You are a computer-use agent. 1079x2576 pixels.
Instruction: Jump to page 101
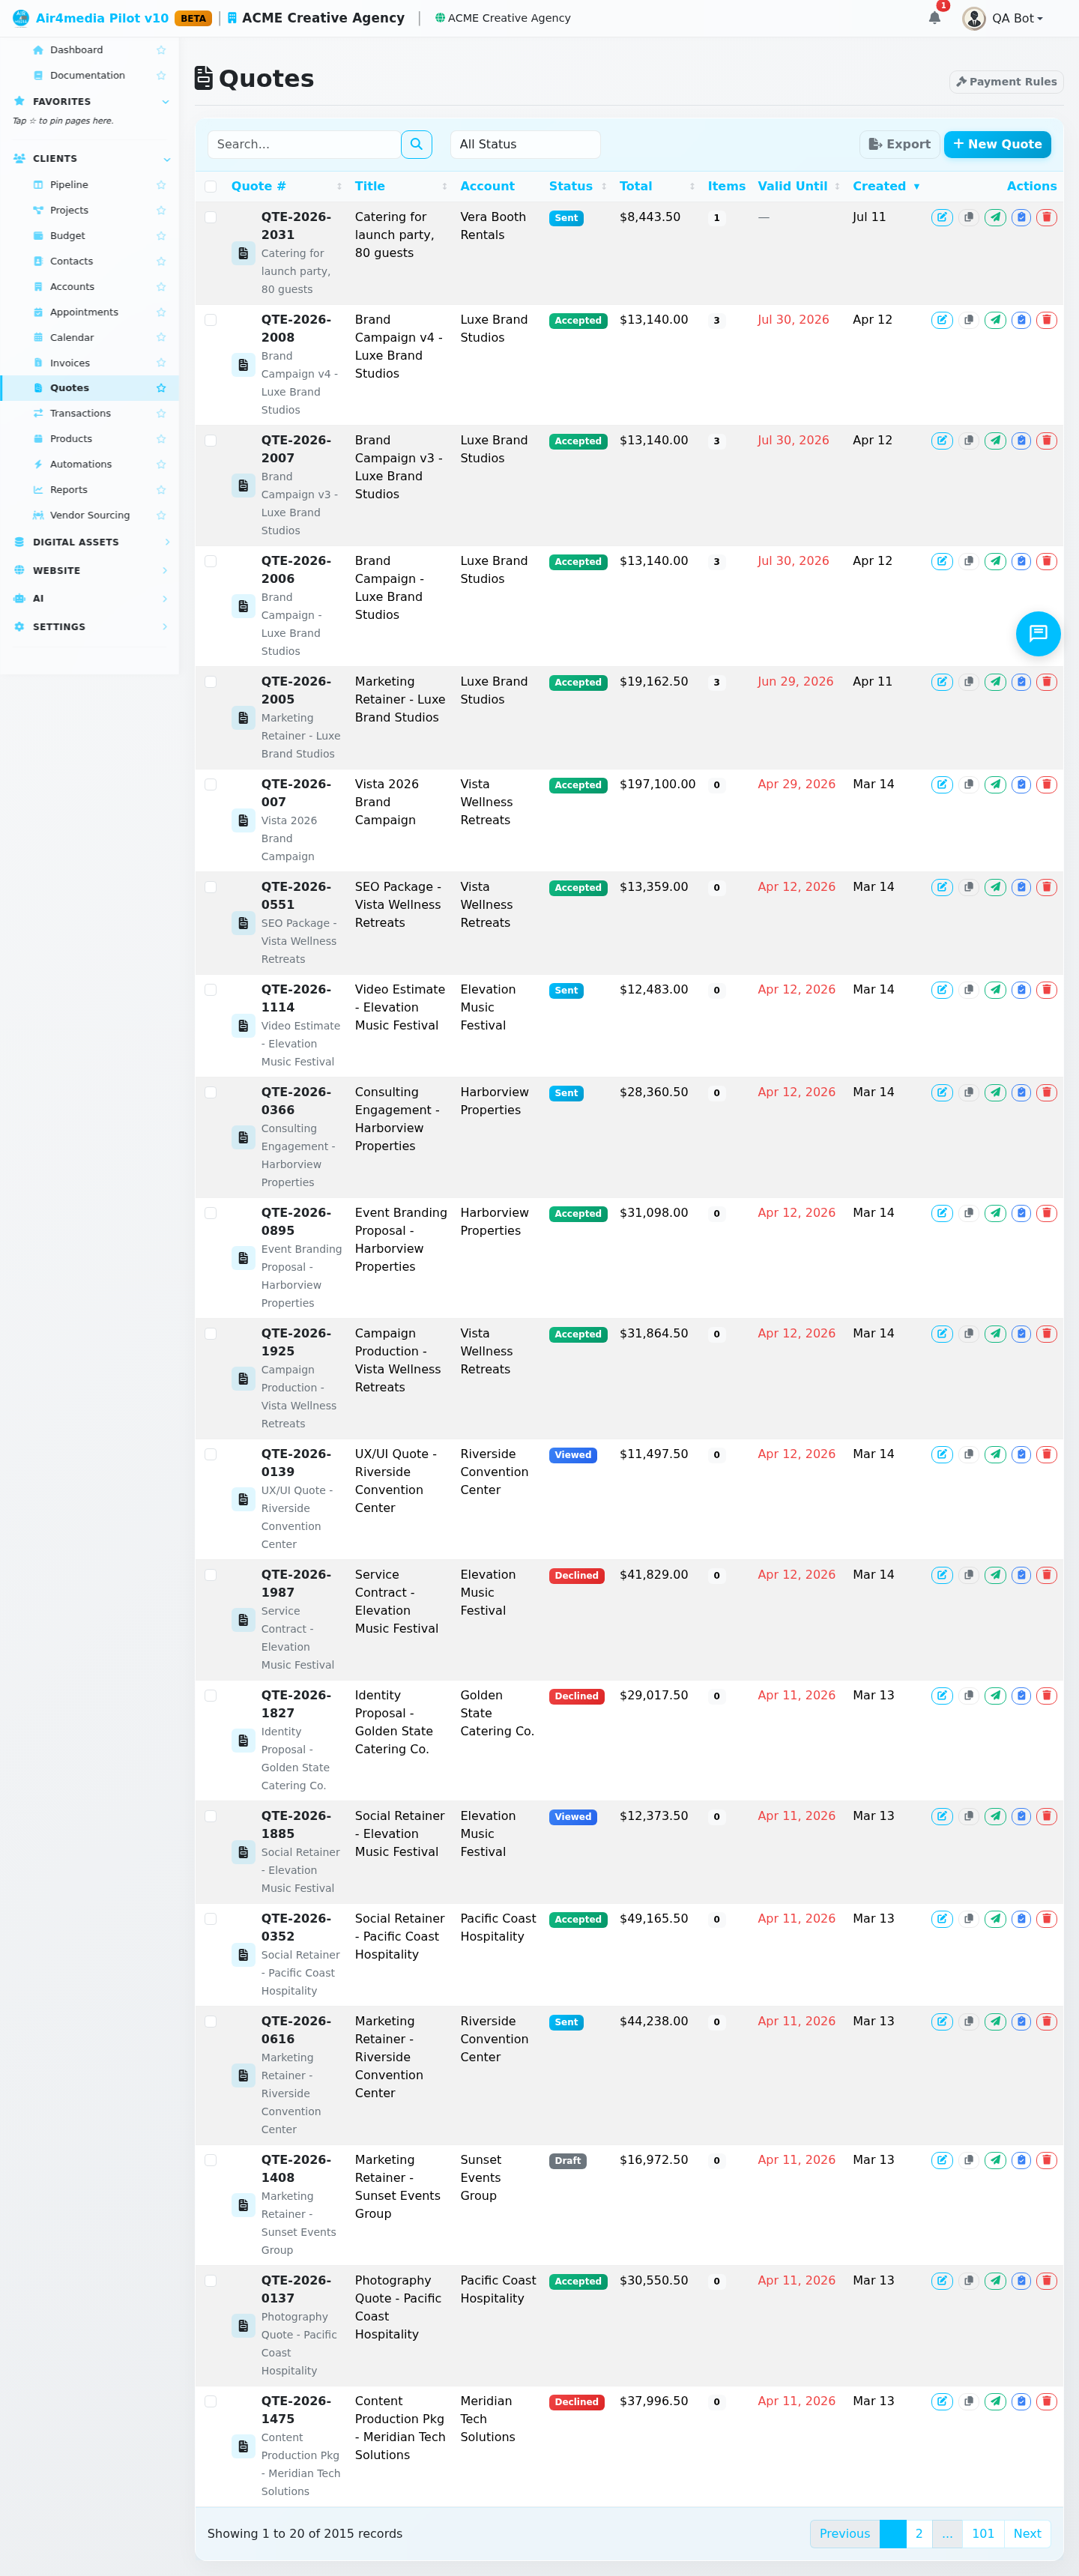coord(983,2533)
